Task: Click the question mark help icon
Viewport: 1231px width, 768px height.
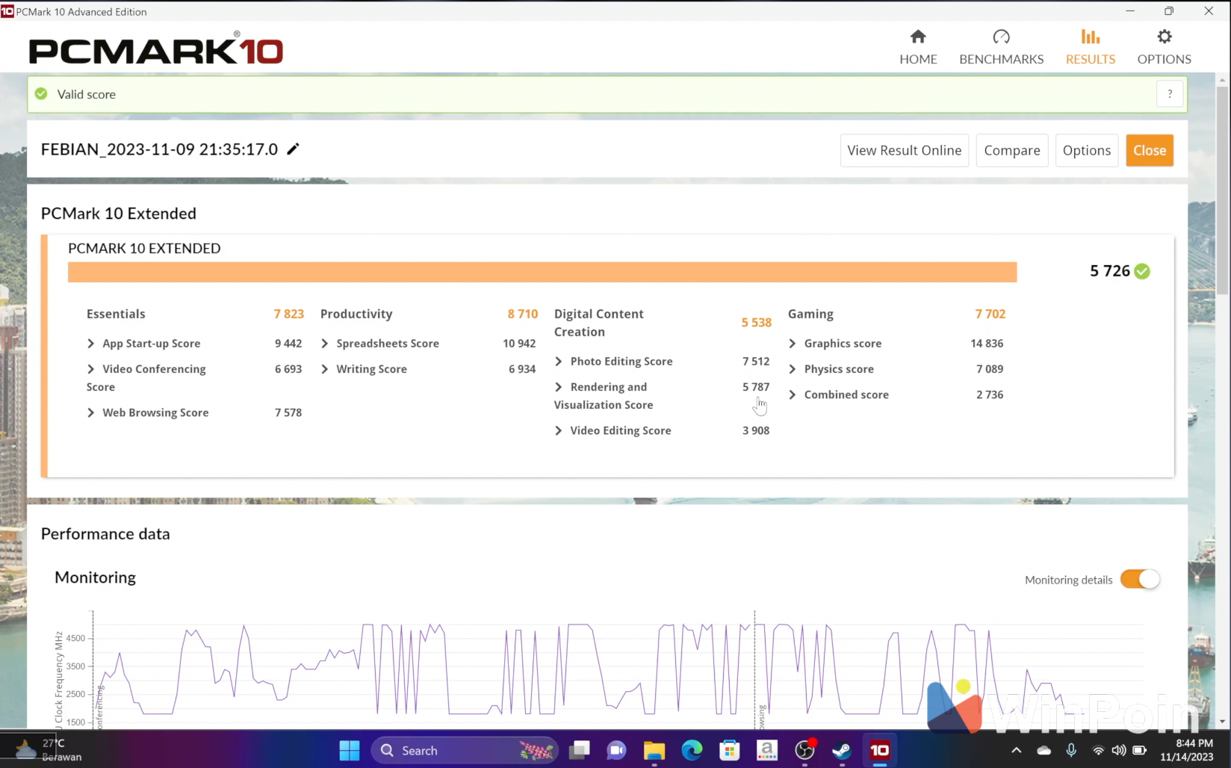Action: (1170, 94)
